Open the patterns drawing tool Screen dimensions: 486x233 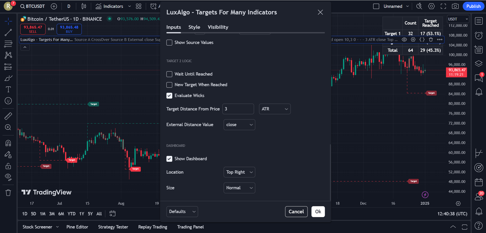(8, 55)
